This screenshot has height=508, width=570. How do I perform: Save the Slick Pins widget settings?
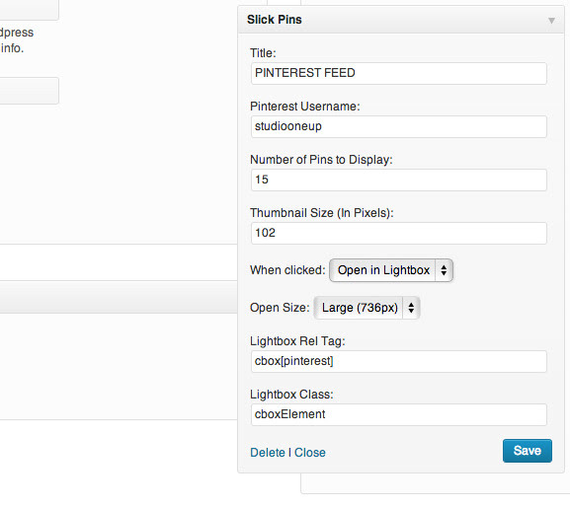click(528, 451)
